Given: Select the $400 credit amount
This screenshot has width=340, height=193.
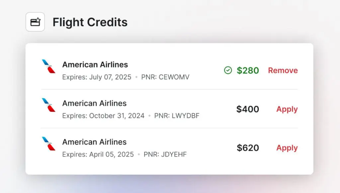Looking at the screenshot, I should pyautogui.click(x=248, y=109).
